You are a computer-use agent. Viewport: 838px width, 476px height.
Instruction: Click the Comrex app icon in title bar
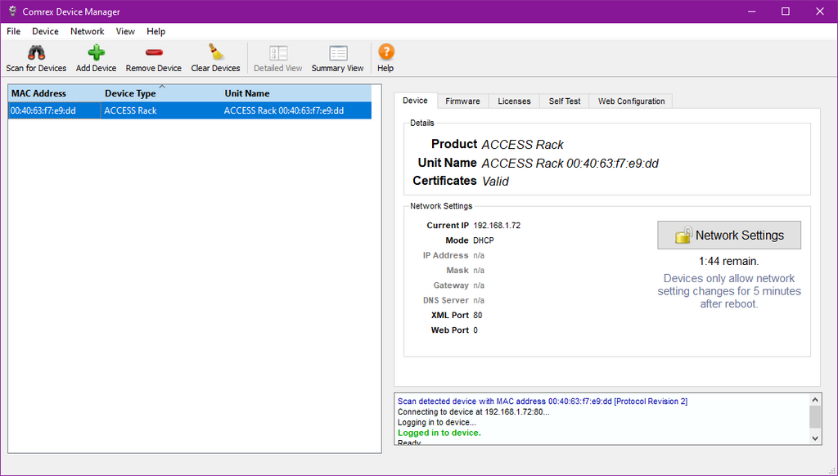click(x=13, y=11)
